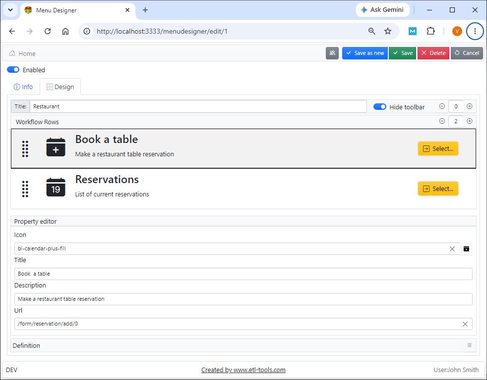The height and width of the screenshot is (380, 487).
Task: Open the orange V profile avatar
Action: tap(457, 31)
